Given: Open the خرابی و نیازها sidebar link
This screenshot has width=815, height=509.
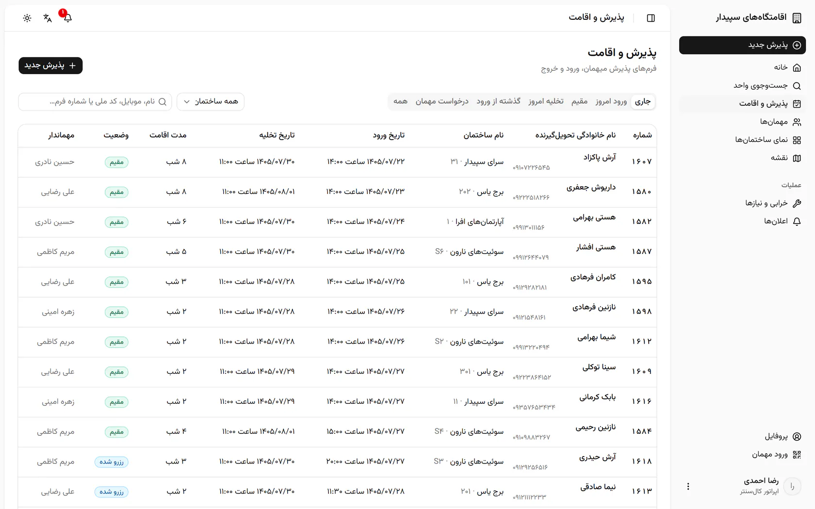Looking at the screenshot, I should coord(742,203).
